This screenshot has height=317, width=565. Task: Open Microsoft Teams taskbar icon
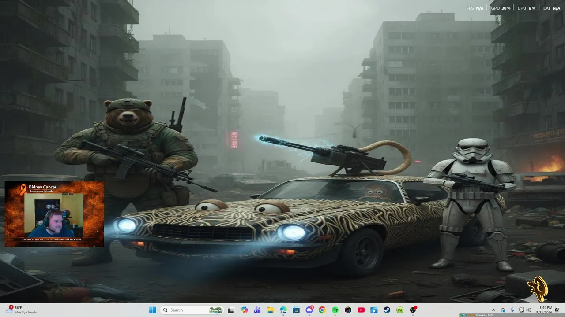tap(257, 310)
